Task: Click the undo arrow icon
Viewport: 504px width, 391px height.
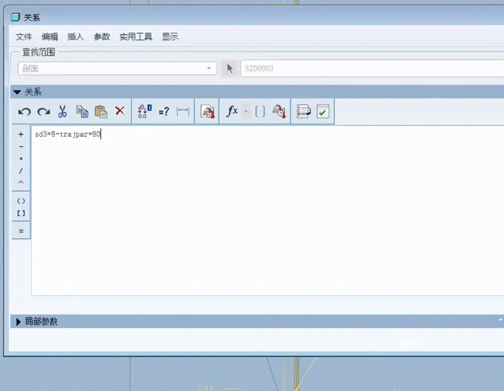Action: [x=24, y=111]
